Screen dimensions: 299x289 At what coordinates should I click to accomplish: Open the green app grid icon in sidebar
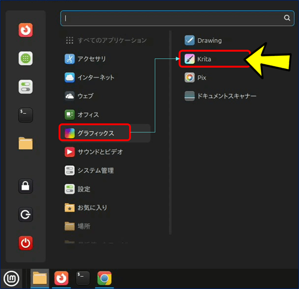(25, 59)
